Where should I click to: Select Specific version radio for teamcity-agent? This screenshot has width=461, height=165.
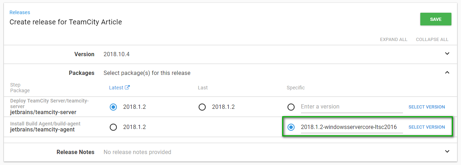[x=291, y=127]
